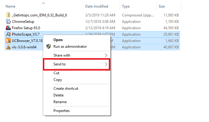Click the Application type of Firefox Setup
Image resolution: width=209 pixels, height=122 pixels.
tap(131, 28)
